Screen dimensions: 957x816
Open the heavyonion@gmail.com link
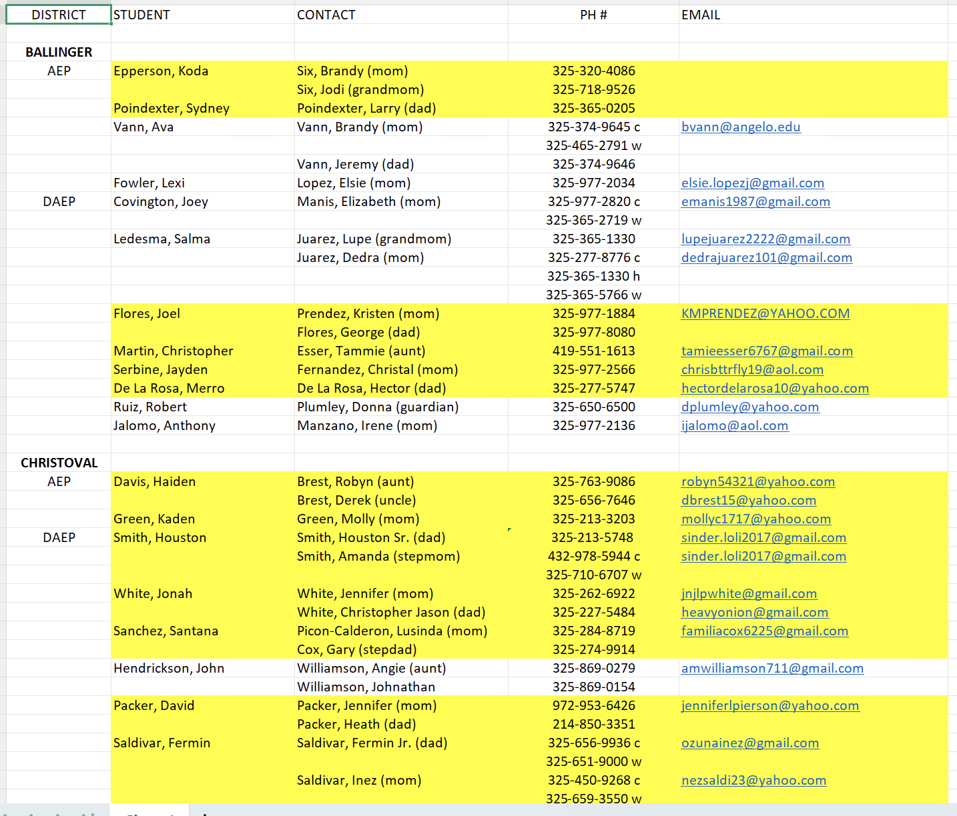tap(755, 612)
